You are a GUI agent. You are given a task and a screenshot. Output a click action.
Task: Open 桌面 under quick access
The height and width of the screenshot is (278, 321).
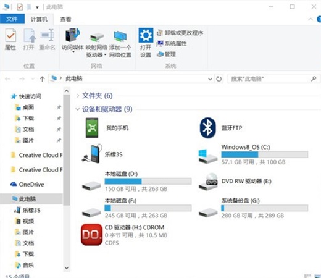click(28, 107)
